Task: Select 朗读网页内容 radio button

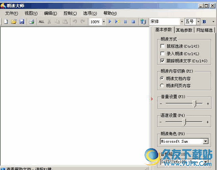Action: click(x=162, y=85)
